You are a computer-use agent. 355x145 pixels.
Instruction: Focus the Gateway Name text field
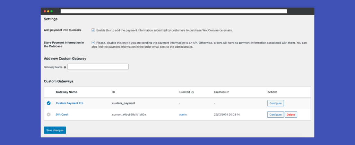(x=98, y=67)
